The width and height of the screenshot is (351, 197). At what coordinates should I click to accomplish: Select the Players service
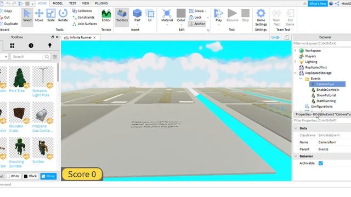tap(310, 56)
